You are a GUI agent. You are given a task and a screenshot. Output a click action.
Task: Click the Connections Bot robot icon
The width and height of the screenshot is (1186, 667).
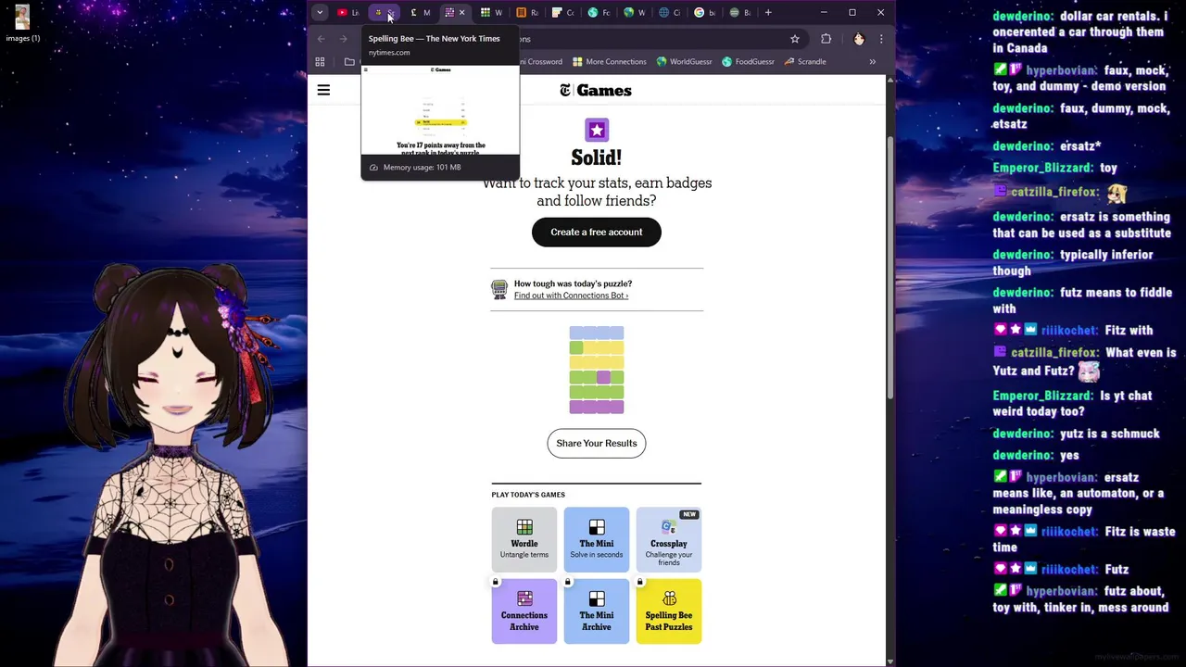[499, 290]
